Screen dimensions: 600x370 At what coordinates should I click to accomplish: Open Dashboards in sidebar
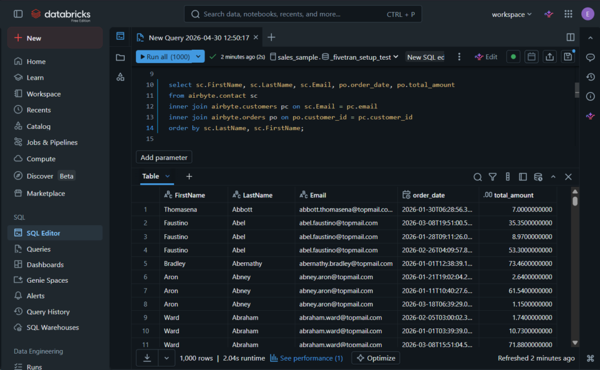[x=54, y=265]
